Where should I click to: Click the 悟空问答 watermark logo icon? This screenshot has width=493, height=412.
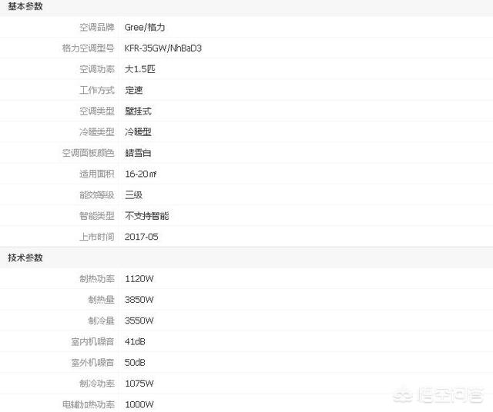pos(403,396)
